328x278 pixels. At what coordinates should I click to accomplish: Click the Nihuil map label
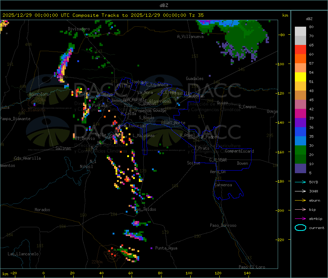86,167
